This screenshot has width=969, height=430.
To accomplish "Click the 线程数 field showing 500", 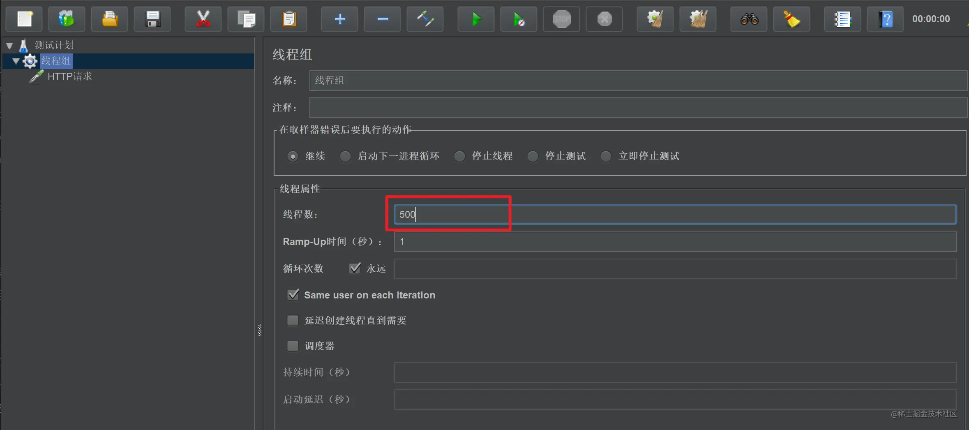I will [x=675, y=214].
